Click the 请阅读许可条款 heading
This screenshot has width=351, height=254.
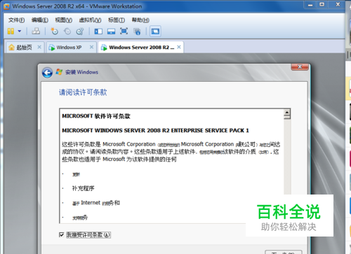point(83,92)
